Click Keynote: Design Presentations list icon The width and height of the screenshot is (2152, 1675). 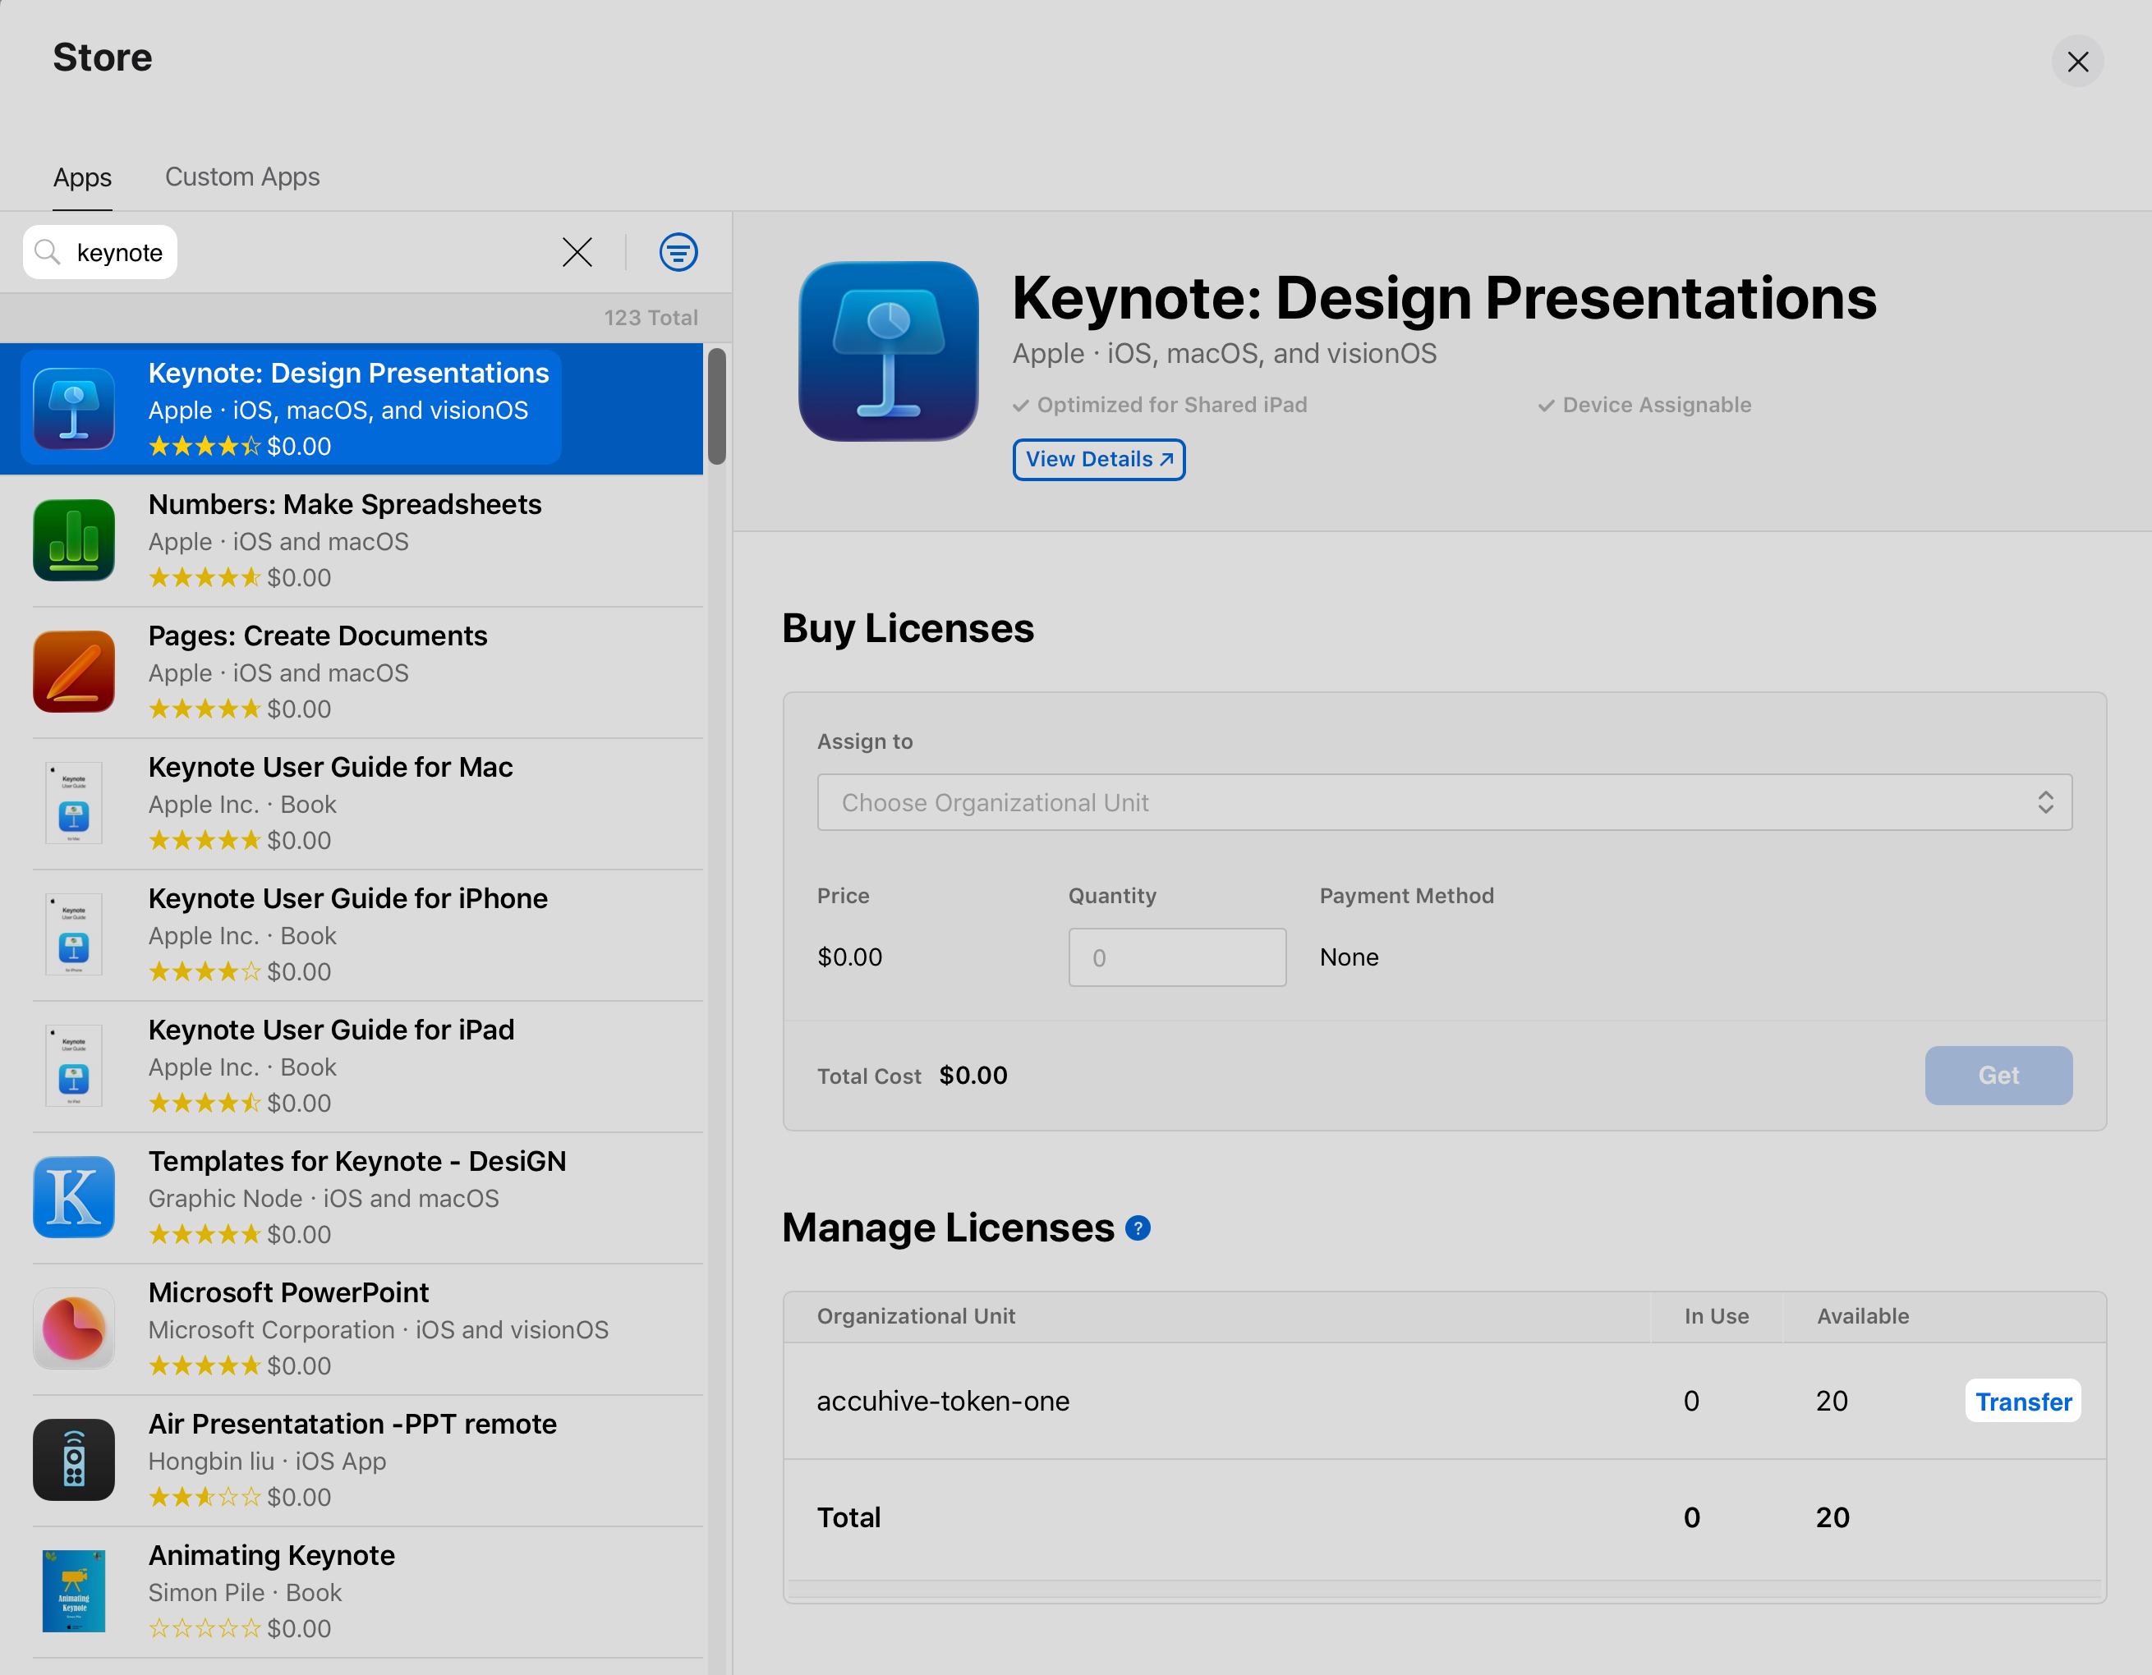click(x=74, y=409)
